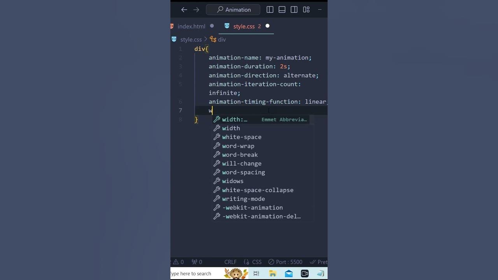Select width from the IntelliSense suggestions
The image size is (498, 280).
click(231, 128)
